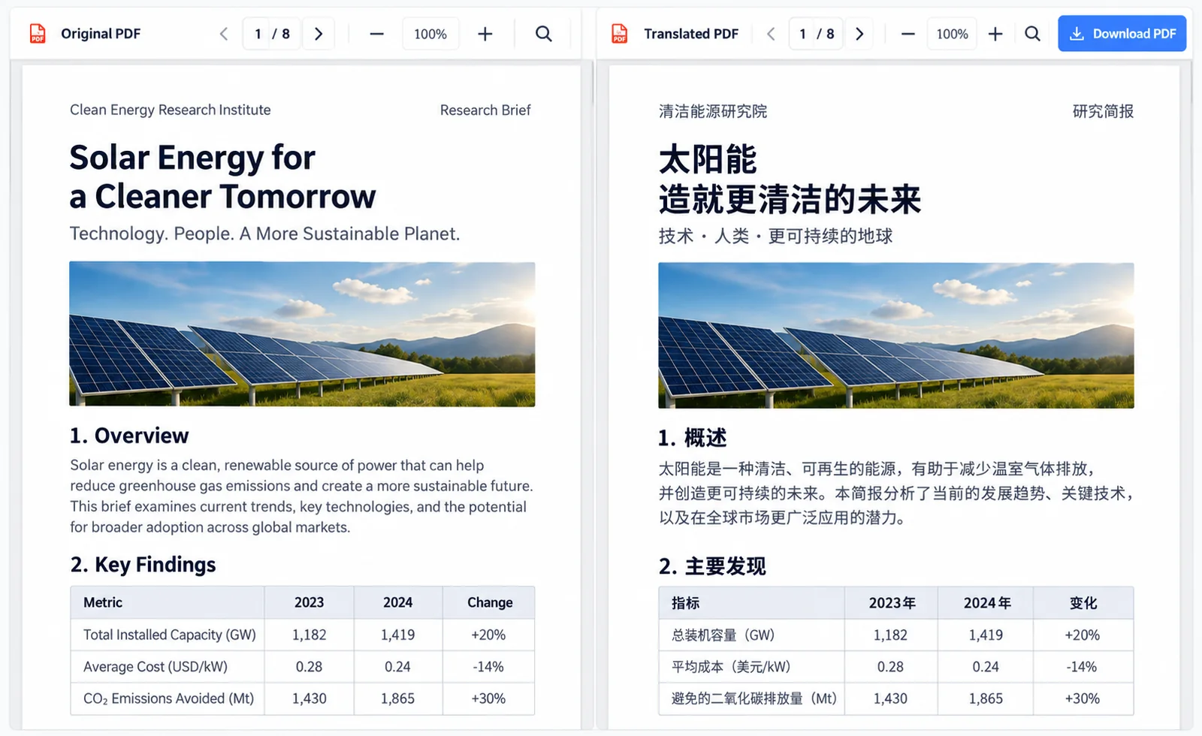Click the '研究简报' header text
The image size is (1202, 736).
pyautogui.click(x=1103, y=111)
